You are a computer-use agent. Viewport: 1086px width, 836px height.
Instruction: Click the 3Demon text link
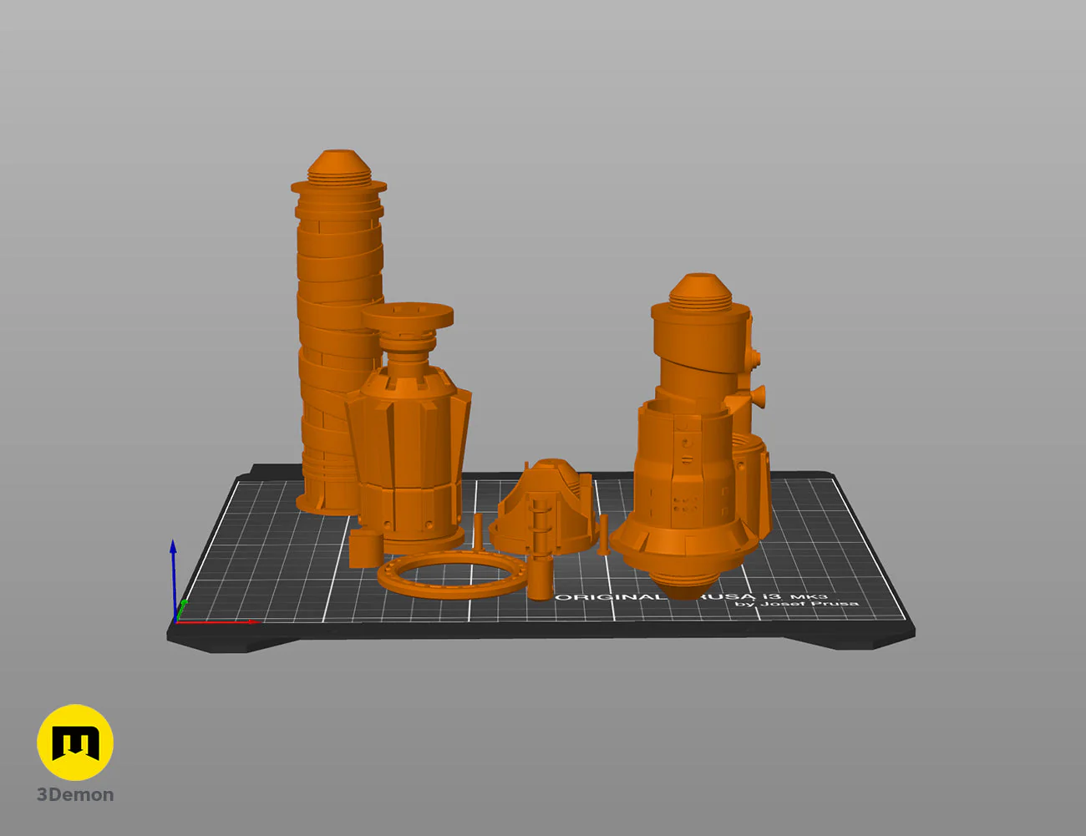(x=74, y=795)
